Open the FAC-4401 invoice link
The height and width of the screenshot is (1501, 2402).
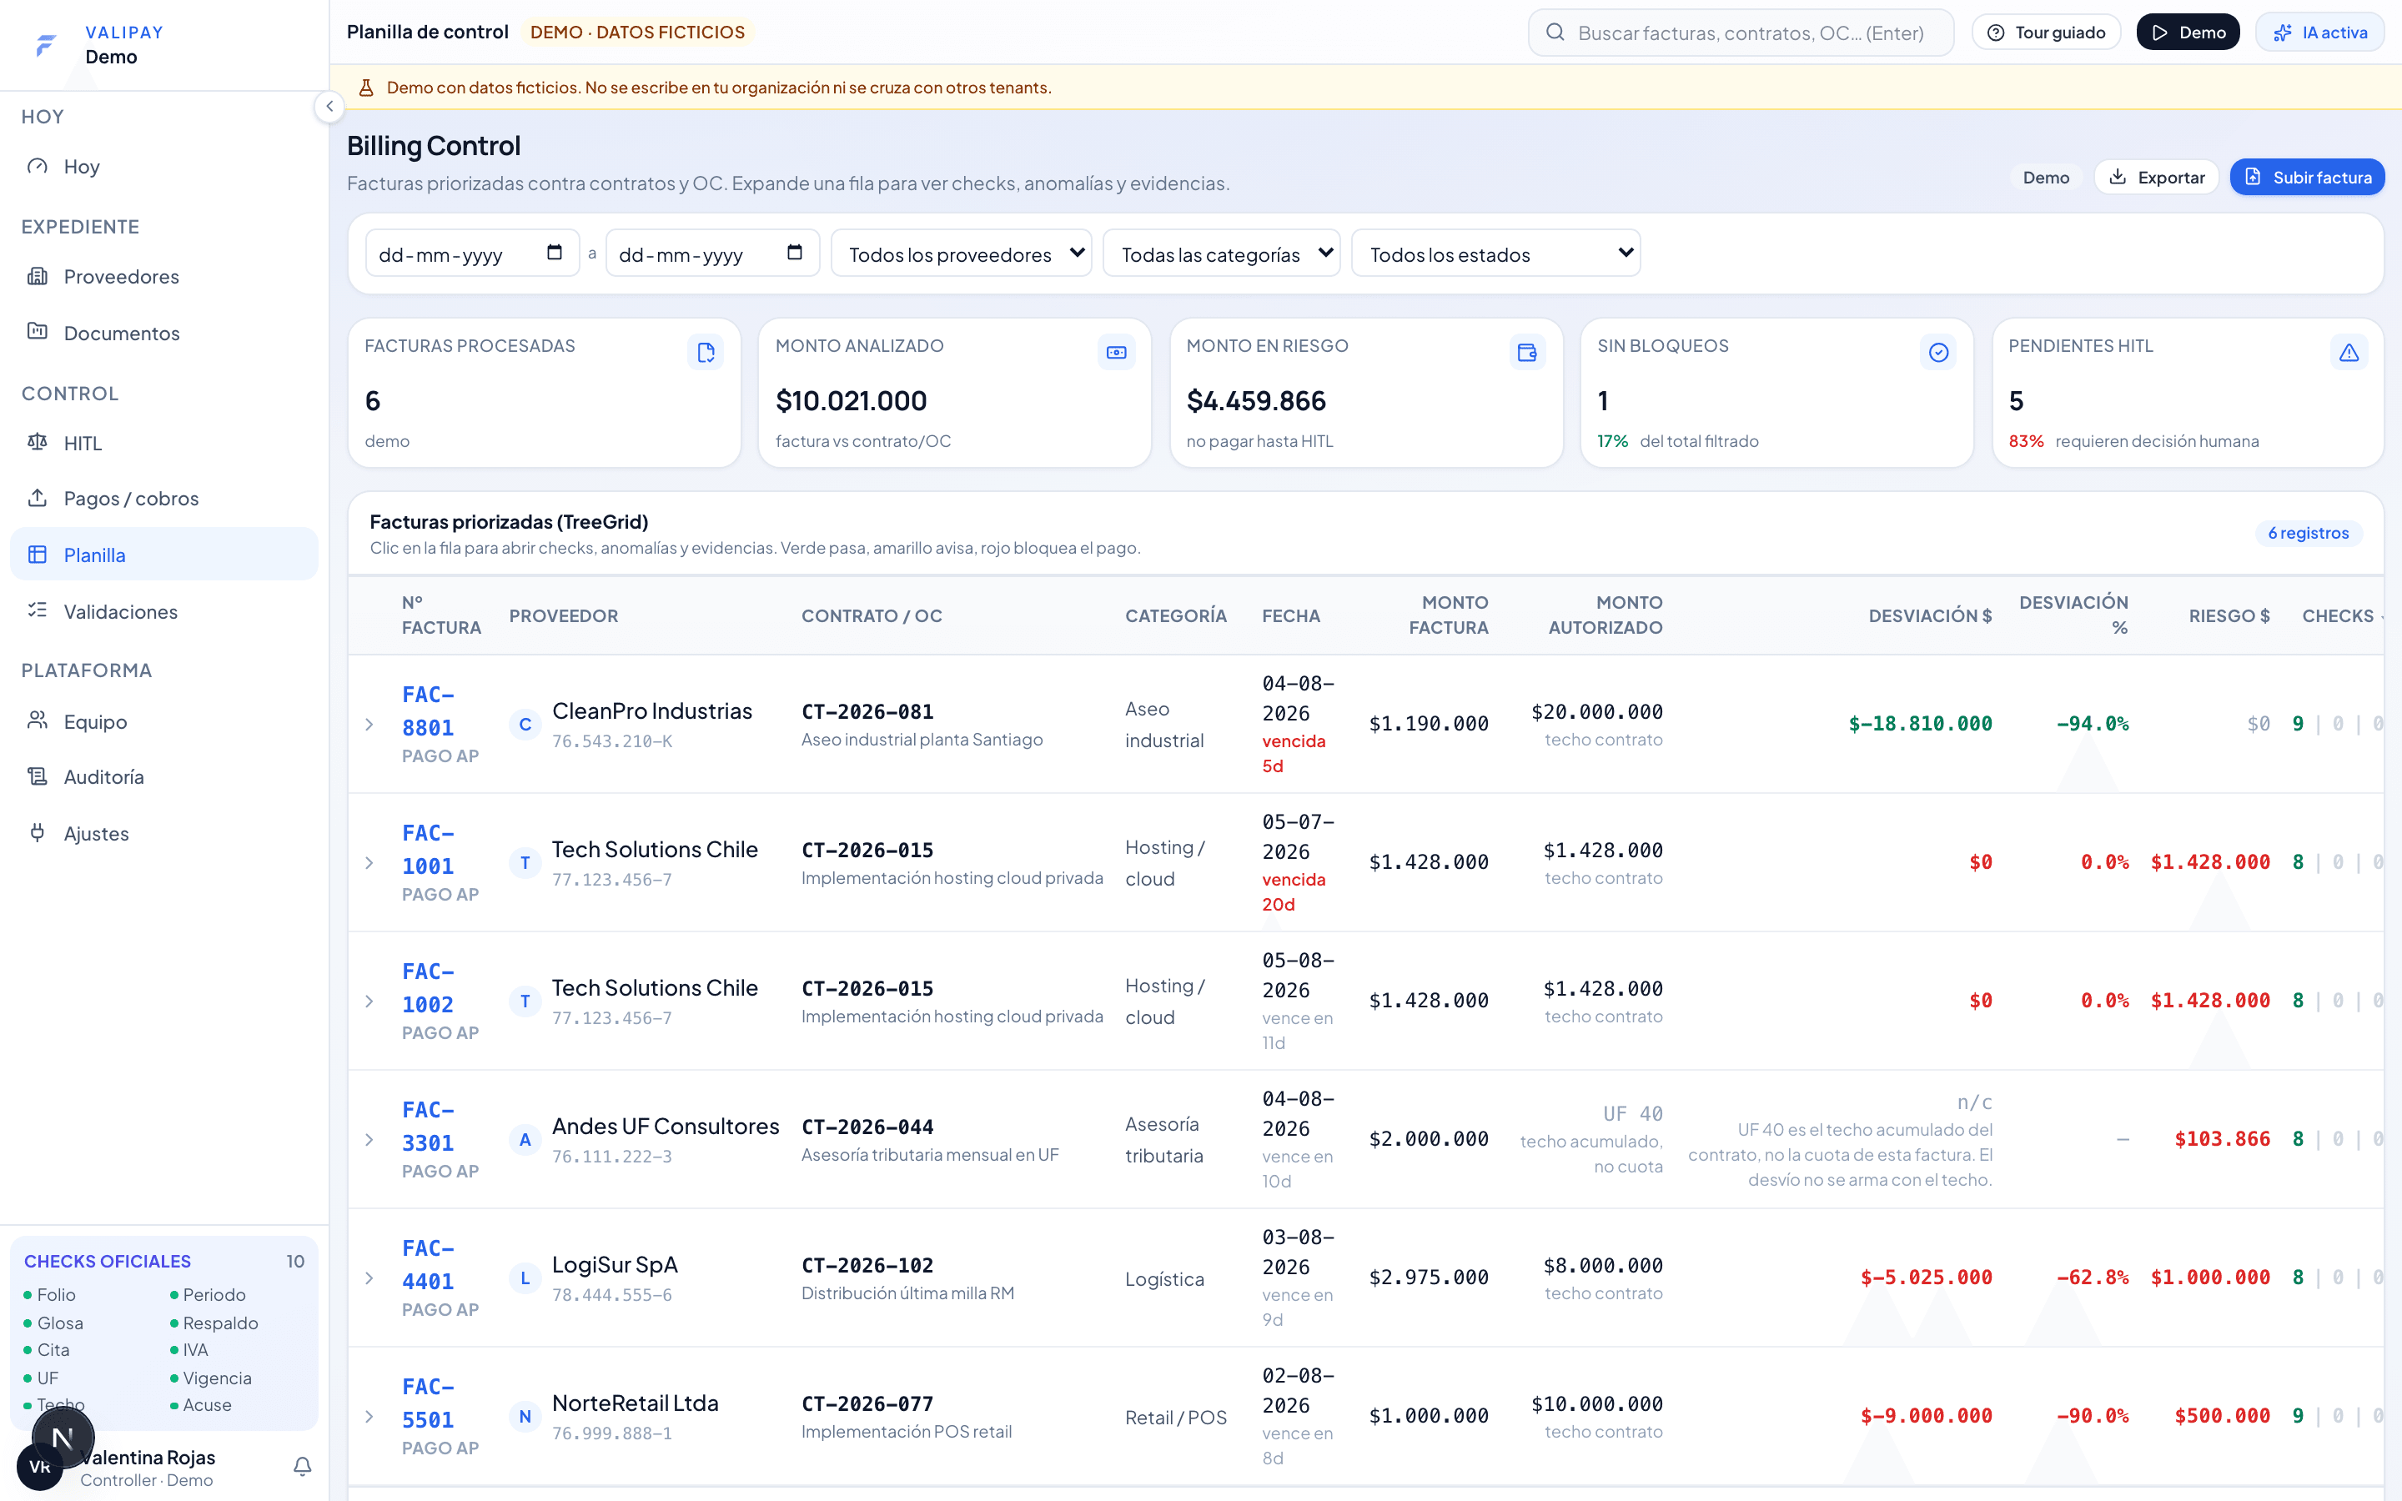(428, 1265)
